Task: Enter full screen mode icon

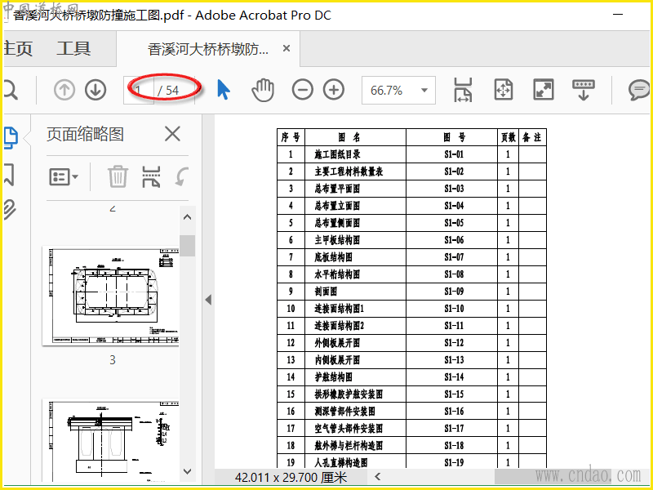Action: coord(543,90)
